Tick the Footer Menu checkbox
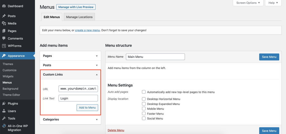Viewport: 286px width, 134px height. pyautogui.click(x=144, y=114)
